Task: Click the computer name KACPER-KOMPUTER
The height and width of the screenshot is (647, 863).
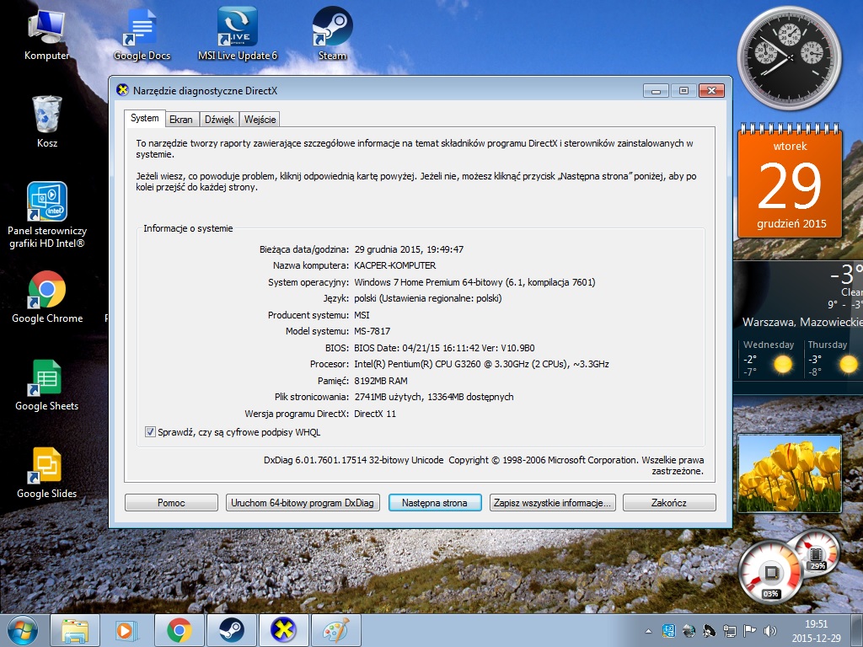Action: (395, 265)
